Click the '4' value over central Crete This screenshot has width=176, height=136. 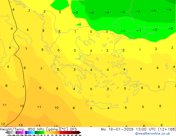pos(109,108)
